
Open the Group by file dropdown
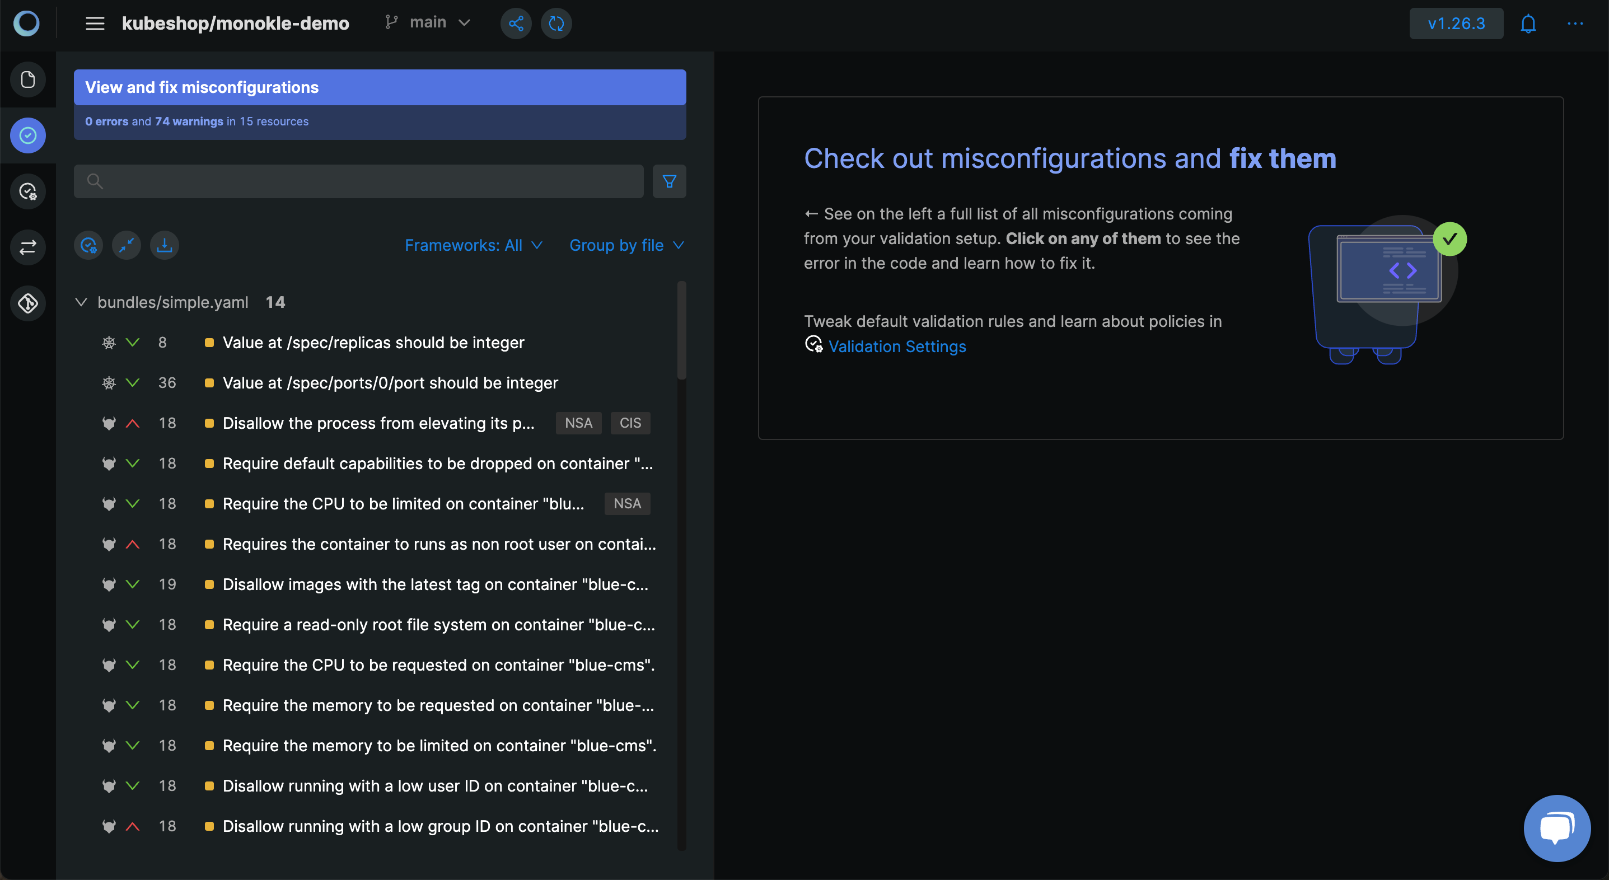(x=628, y=245)
